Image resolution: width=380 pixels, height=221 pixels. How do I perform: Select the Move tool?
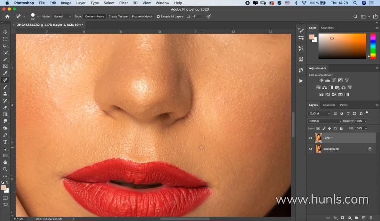click(5, 32)
